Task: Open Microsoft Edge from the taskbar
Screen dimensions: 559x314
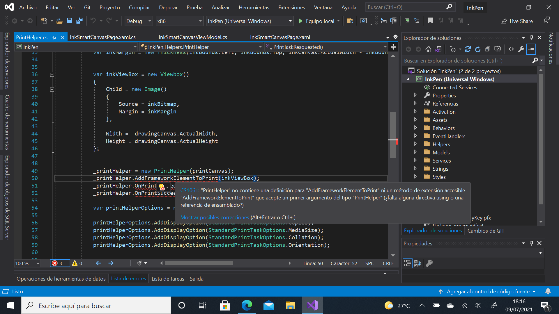Action: pos(247,305)
